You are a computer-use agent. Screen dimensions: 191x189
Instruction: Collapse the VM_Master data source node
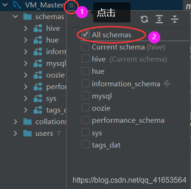pos(5,5)
